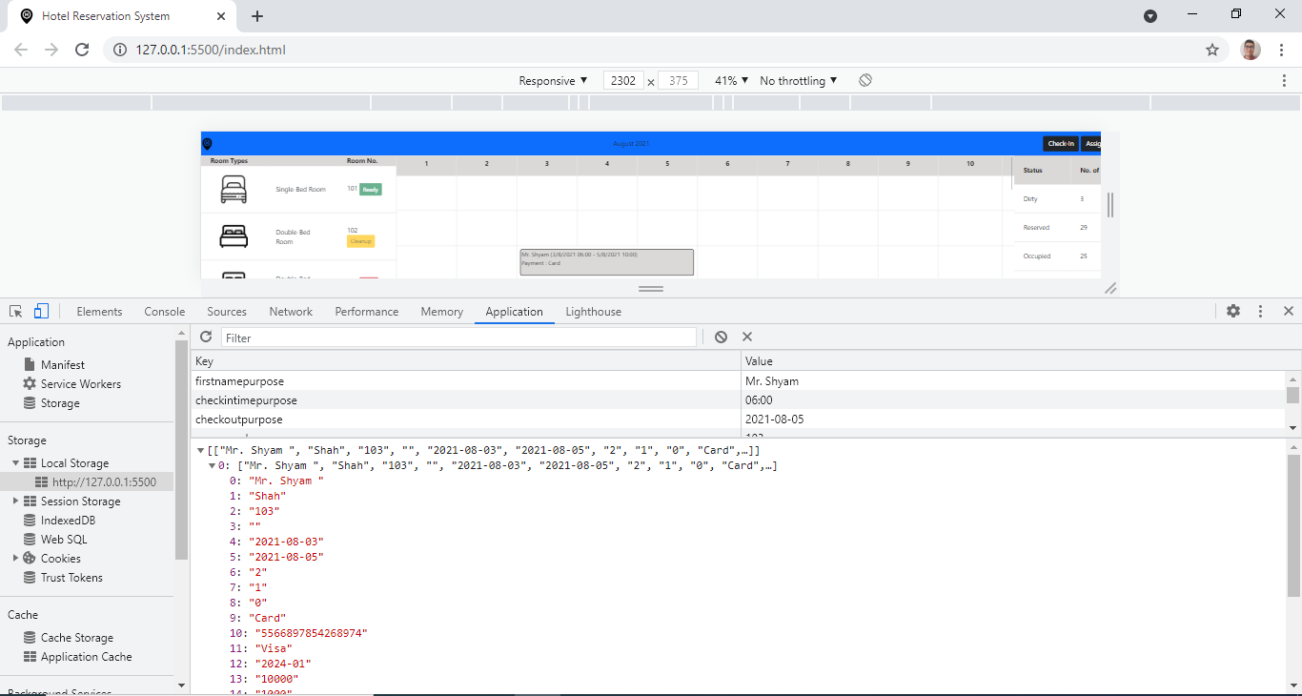Switch to the Network tab

coord(291,311)
